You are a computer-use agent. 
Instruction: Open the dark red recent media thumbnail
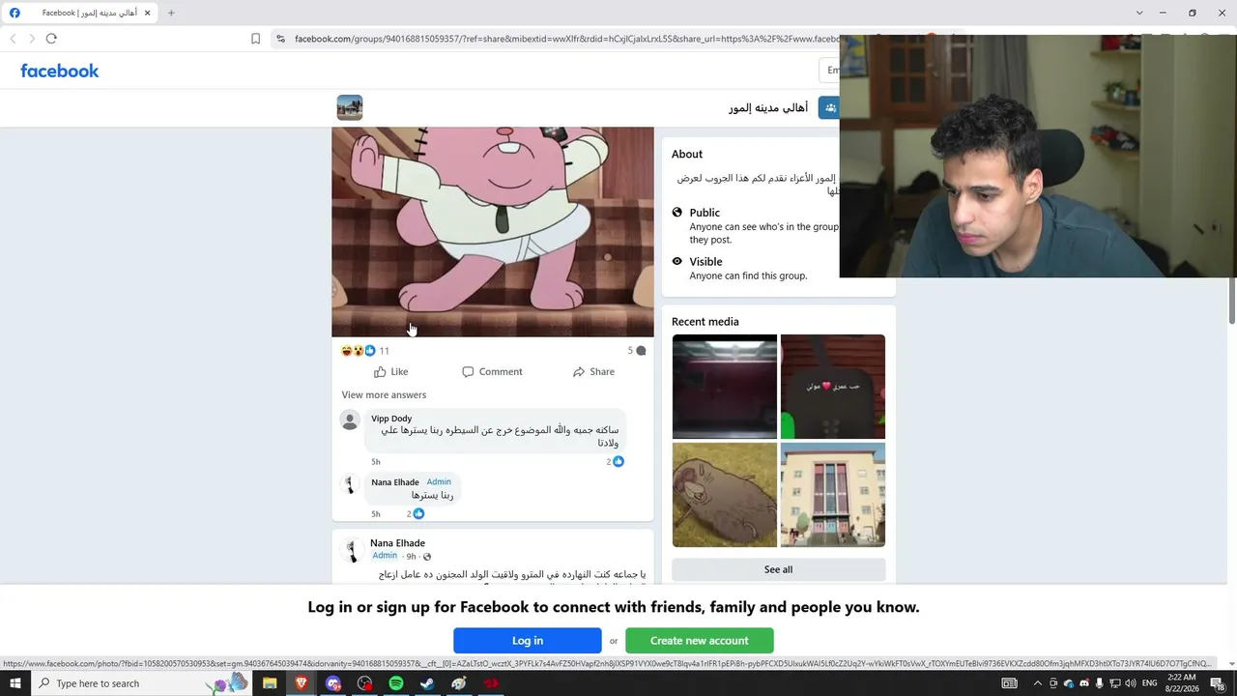click(725, 387)
